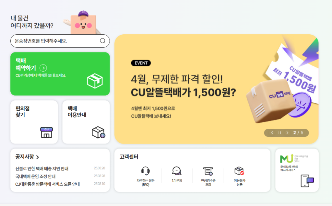Open the CU알뜰택배 1,500원 event banner
Image resolution: width=332 pixels, height=206 pixels.
click(x=216, y=89)
